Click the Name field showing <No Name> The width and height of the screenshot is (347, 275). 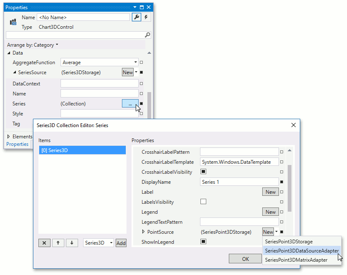pos(83,17)
